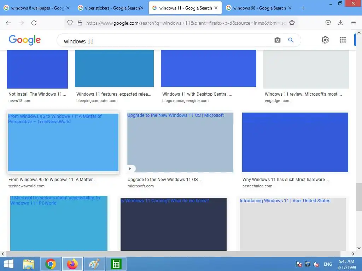Click 'Windows 11 features, expected relea...' link
Image resolution: width=362 pixels, height=271 pixels.
(x=113, y=94)
